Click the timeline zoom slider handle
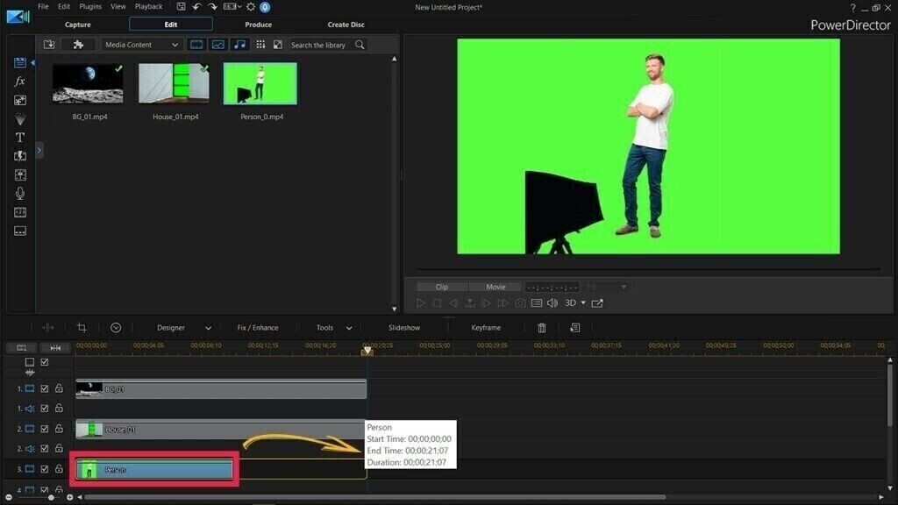 tap(52, 497)
